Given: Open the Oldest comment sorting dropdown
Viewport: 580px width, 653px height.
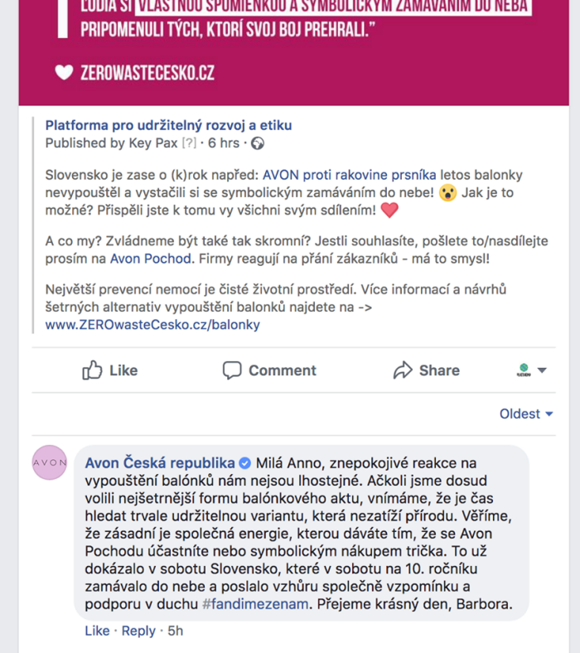Looking at the screenshot, I should [x=526, y=414].
